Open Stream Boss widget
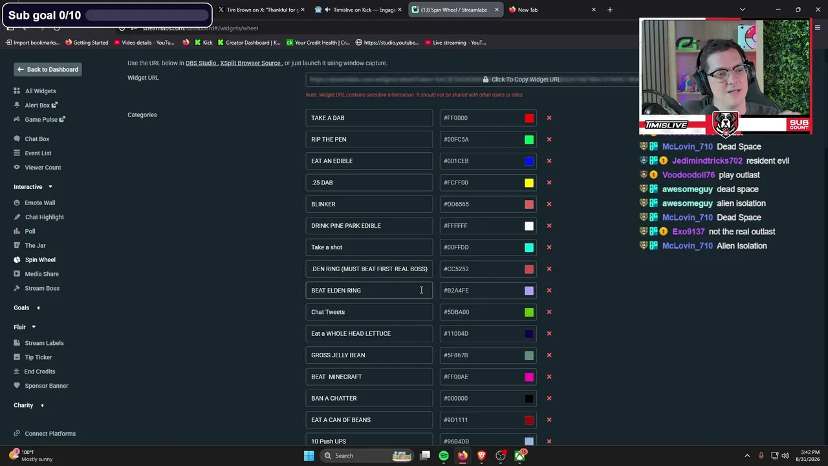Image resolution: width=828 pixels, height=466 pixels. pos(42,289)
